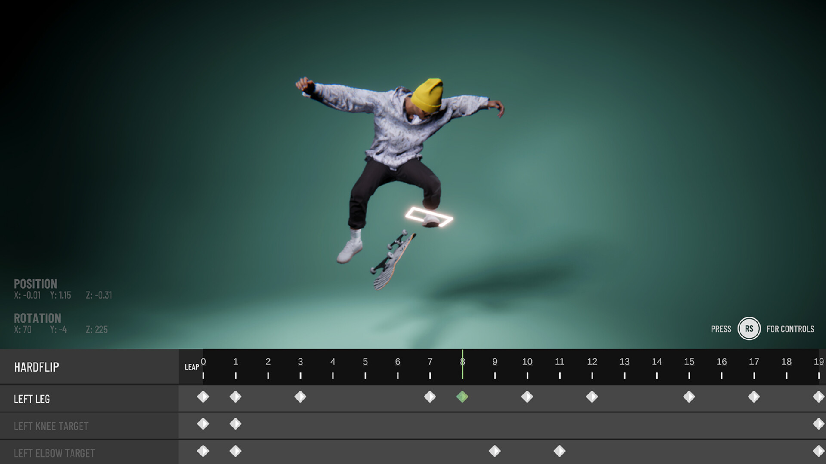The height and width of the screenshot is (464, 826).
Task: Select the Left Knee Target keyframe at frame 0
Action: [203, 425]
